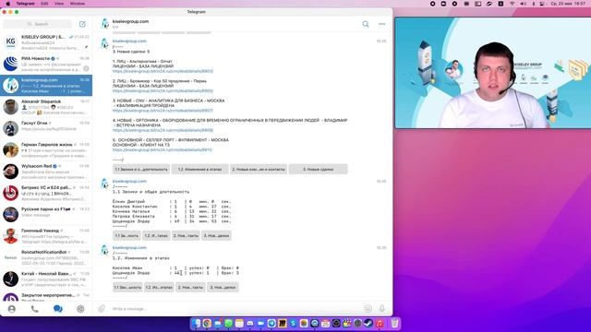591x332 pixels.
Task: Select the kiselevgroup.com chat in list
Action: point(46,85)
